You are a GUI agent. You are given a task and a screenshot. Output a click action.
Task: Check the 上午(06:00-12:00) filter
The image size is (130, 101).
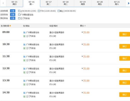click(19, 11)
